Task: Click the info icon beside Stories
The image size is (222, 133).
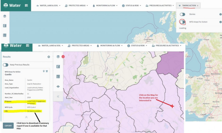Action: click(x=220, y=14)
